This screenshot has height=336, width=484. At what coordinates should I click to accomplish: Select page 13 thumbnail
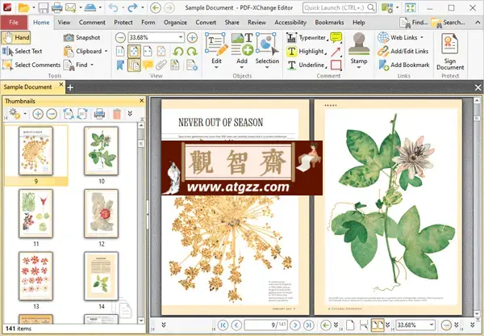coord(35,276)
